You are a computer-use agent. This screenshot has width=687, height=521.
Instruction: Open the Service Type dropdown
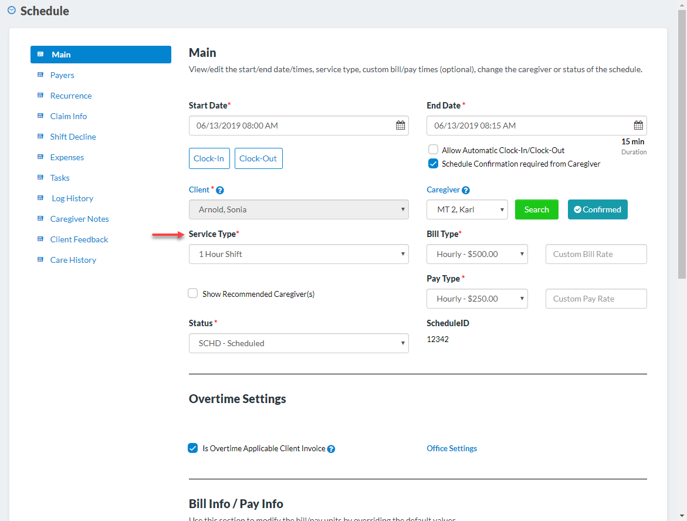click(x=299, y=254)
